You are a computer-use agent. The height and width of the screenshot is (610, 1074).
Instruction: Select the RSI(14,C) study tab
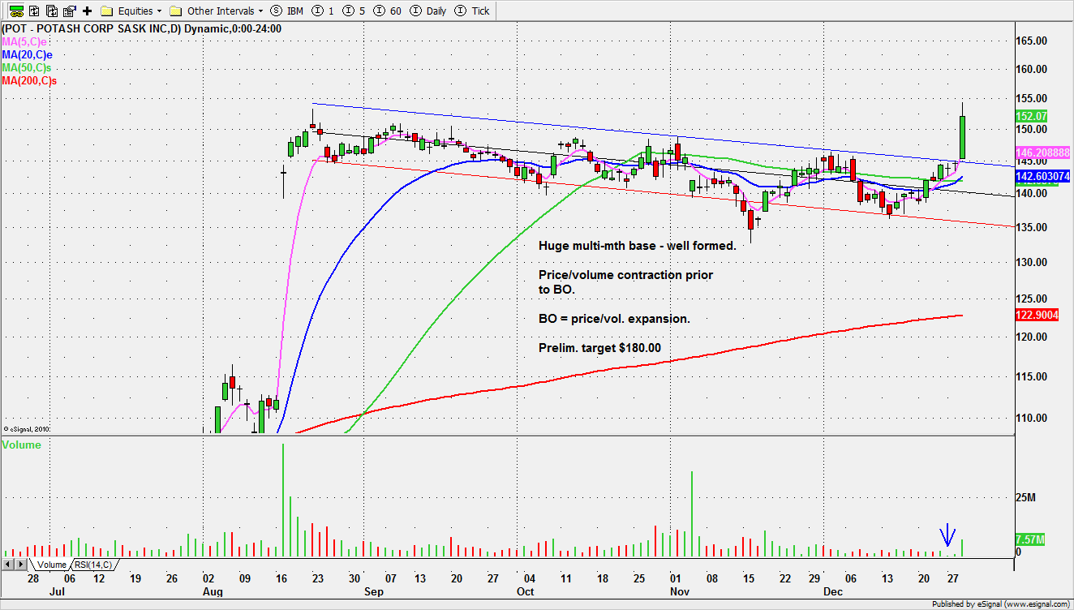tap(93, 565)
